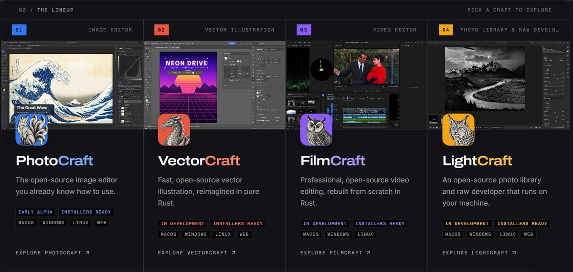Open the Neon Drive VectorCraft screenshot
Screen dimensions: 573x272
click(x=214, y=84)
